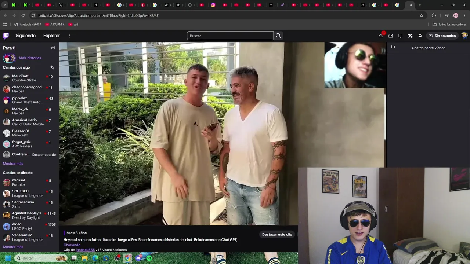Click Destacar este clip button
This screenshot has width=470, height=264.
point(277,234)
